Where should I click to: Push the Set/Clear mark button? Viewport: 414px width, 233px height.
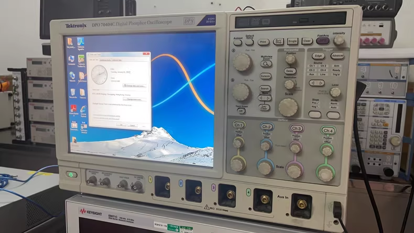(264, 108)
